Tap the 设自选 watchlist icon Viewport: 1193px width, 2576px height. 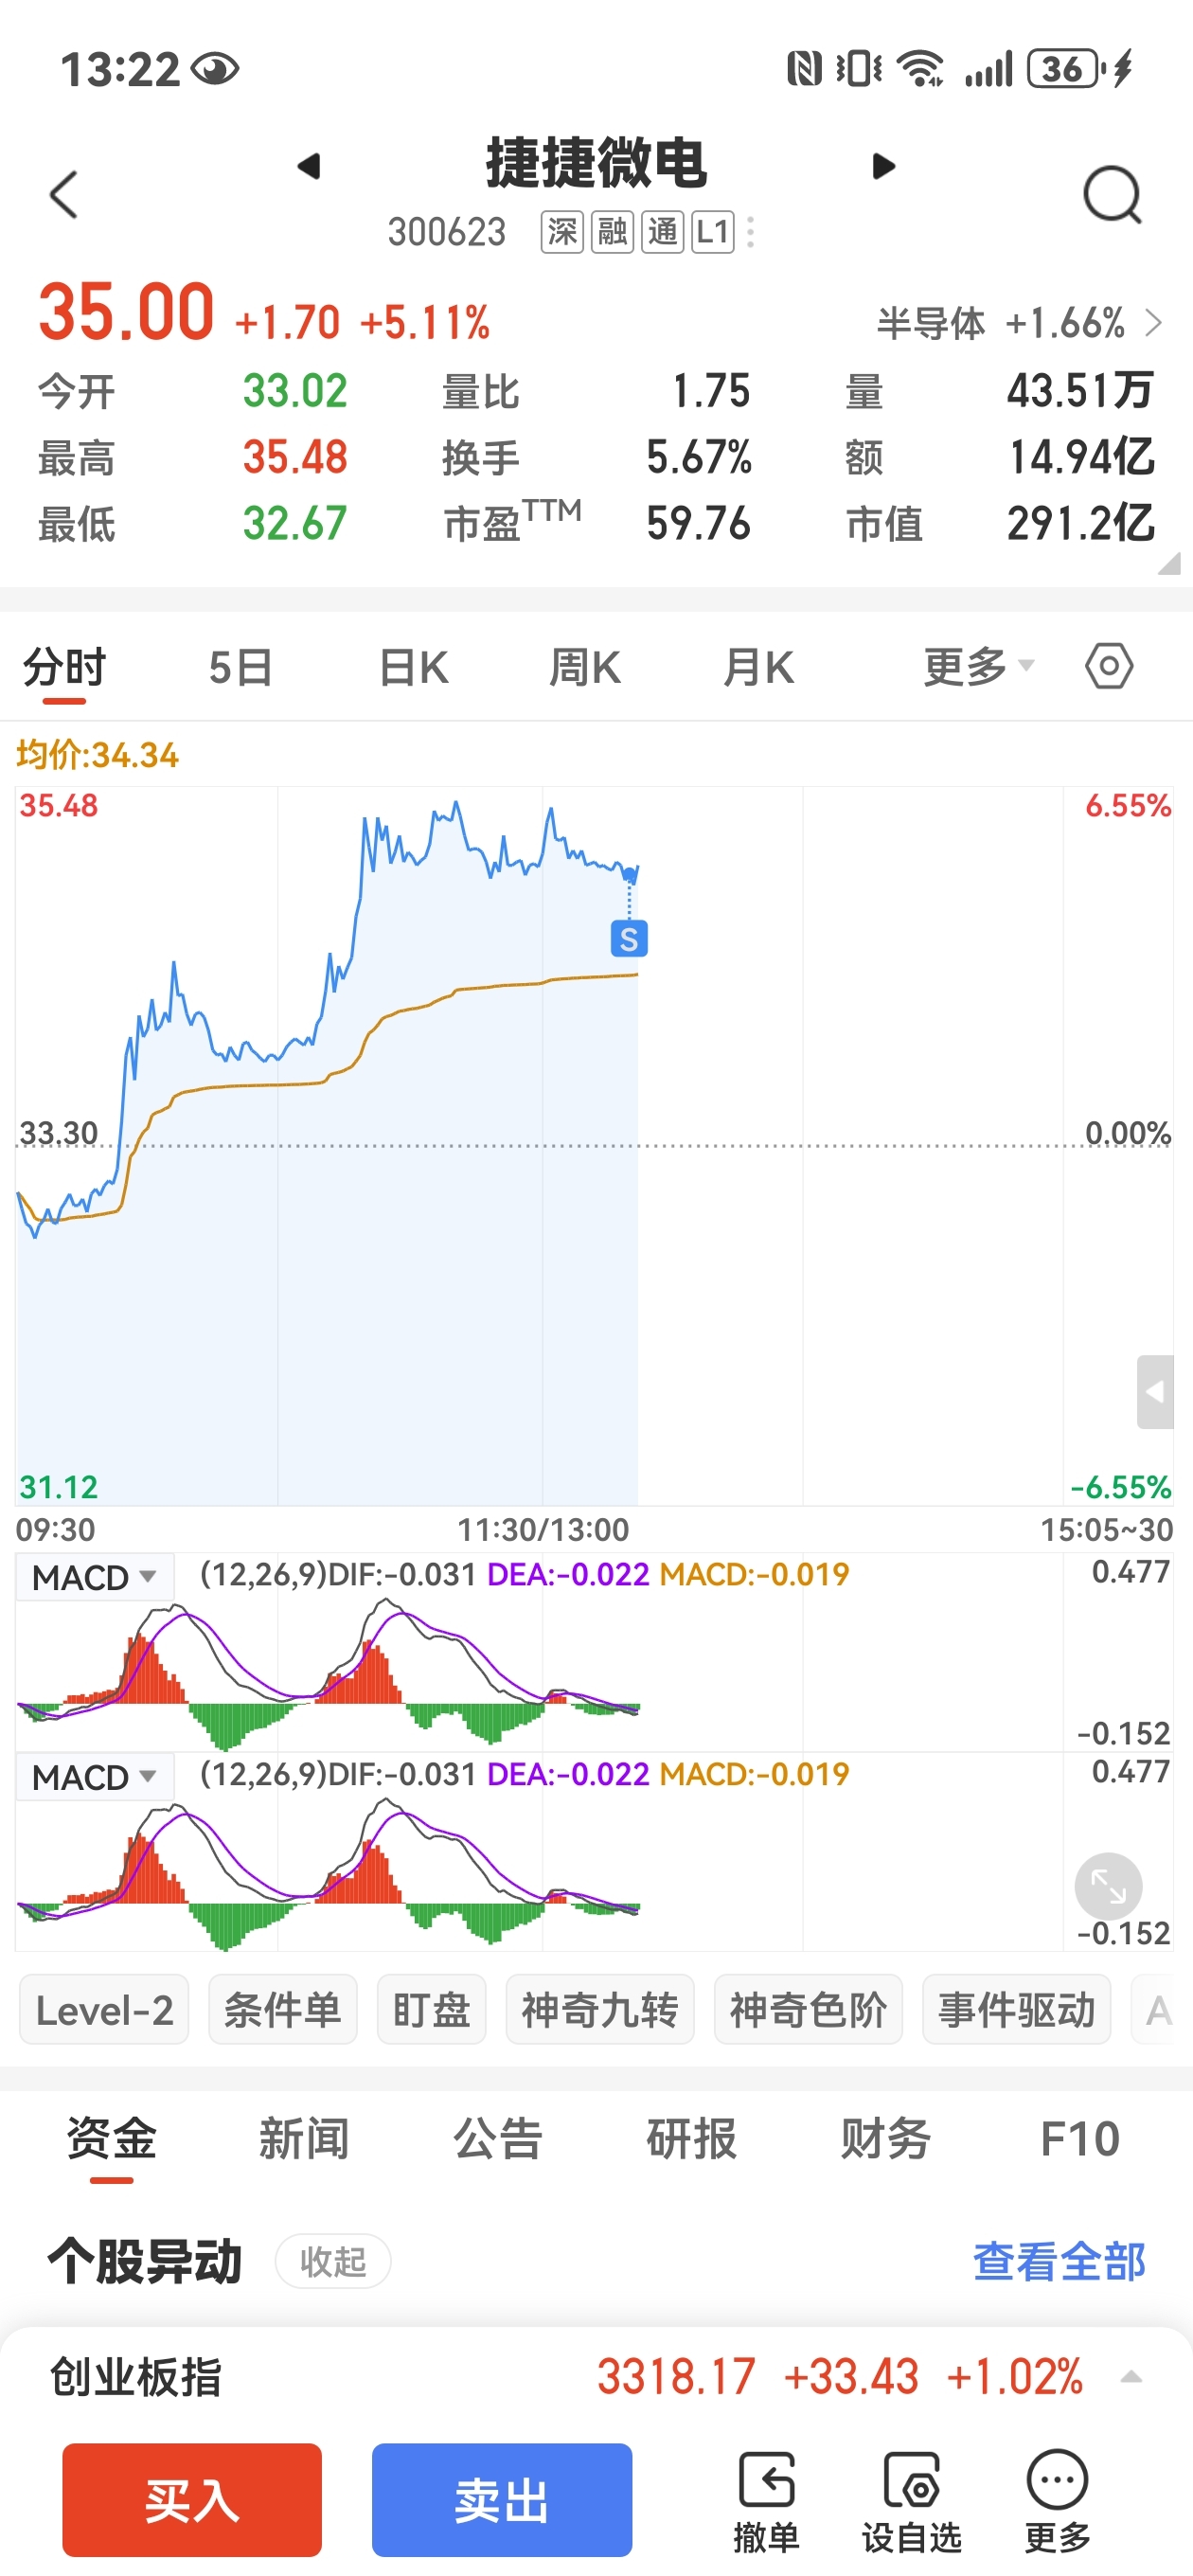[911, 2499]
